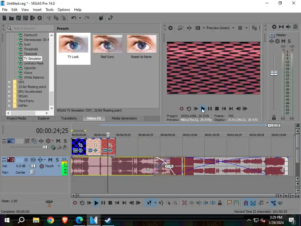Toggle the Enable Snapping magnet icon

(x=246, y=203)
